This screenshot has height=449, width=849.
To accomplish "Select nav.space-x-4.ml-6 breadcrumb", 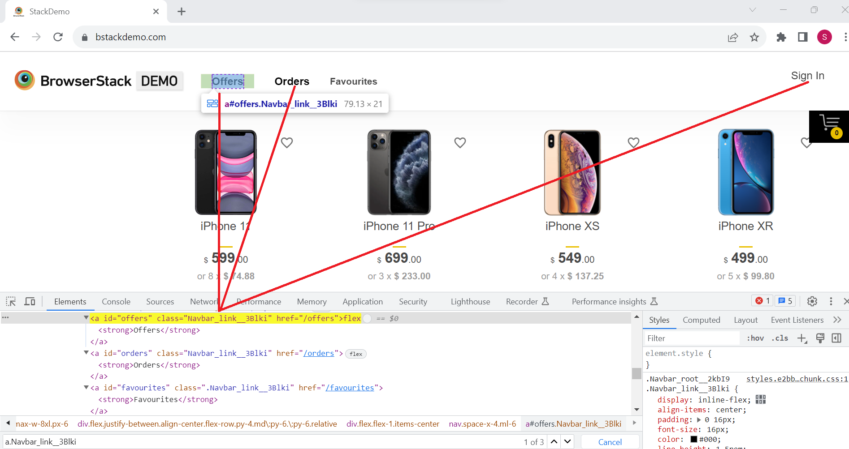I will pos(482,423).
